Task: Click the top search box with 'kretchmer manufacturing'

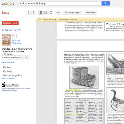Action: click(x=60, y=3)
